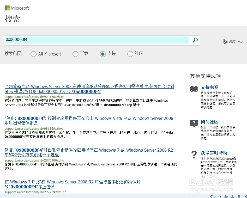Click the Microsoft logo
The width and height of the screenshot is (247, 198).
(x=17, y=8)
